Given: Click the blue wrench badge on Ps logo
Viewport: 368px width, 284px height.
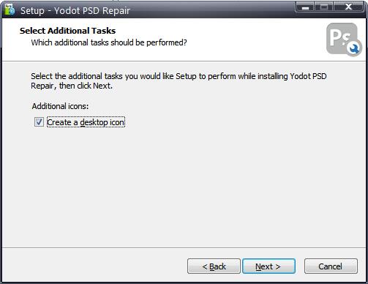Looking at the screenshot, I should (x=354, y=48).
